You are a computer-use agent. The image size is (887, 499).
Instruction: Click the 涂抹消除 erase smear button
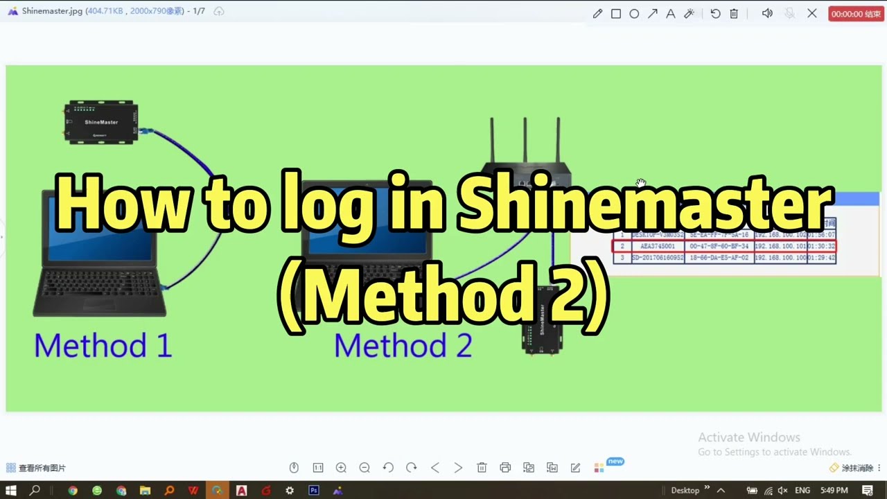[x=852, y=468]
